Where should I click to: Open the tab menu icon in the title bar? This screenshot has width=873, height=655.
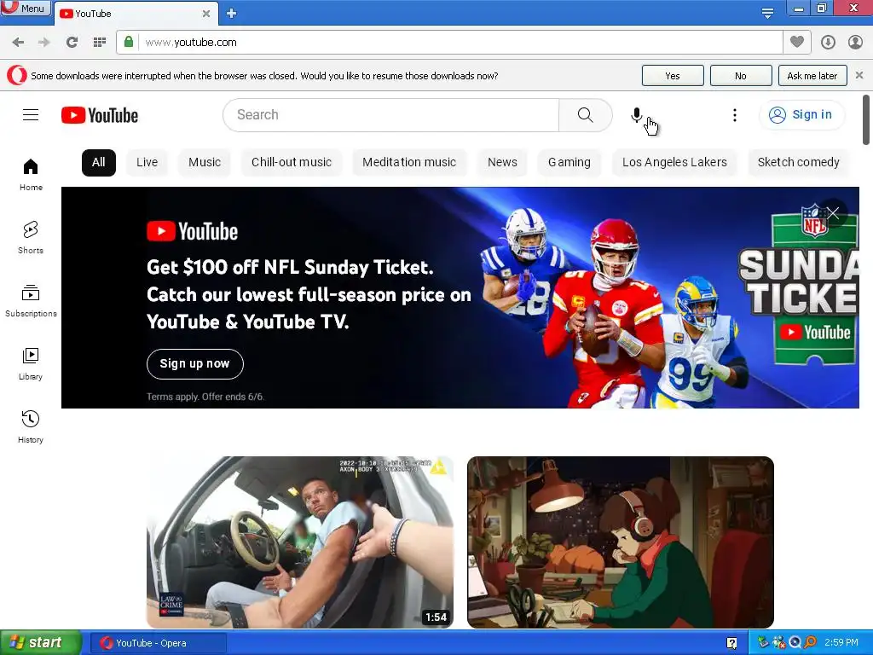767,13
